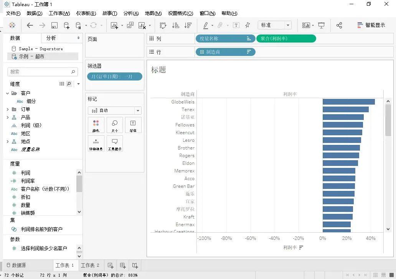Open the 设置格式(O) menu
This screenshot has height=279, width=396.
pyautogui.click(x=180, y=13)
